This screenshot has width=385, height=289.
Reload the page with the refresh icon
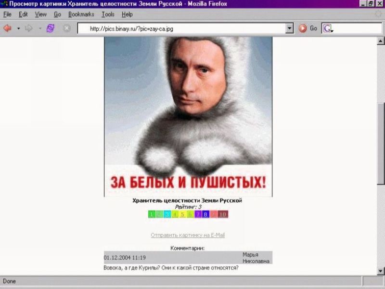pyautogui.click(x=50, y=28)
